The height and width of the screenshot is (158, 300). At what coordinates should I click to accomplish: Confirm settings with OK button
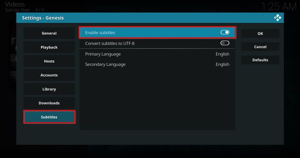point(260,34)
